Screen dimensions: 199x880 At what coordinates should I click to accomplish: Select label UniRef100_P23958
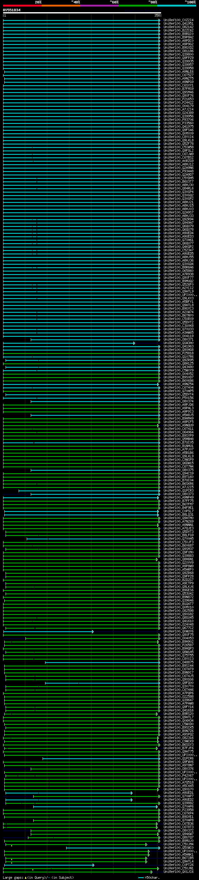tap(178, 810)
